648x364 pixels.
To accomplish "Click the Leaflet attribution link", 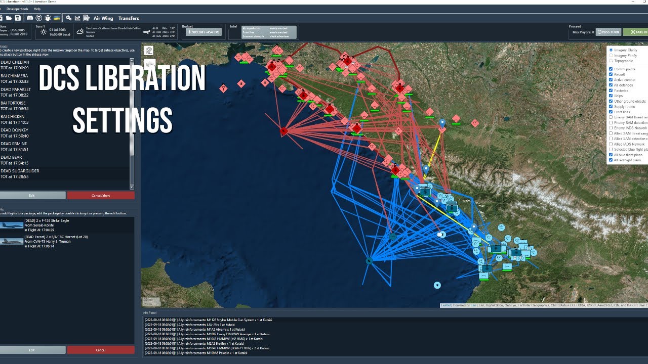I will click(x=445, y=305).
